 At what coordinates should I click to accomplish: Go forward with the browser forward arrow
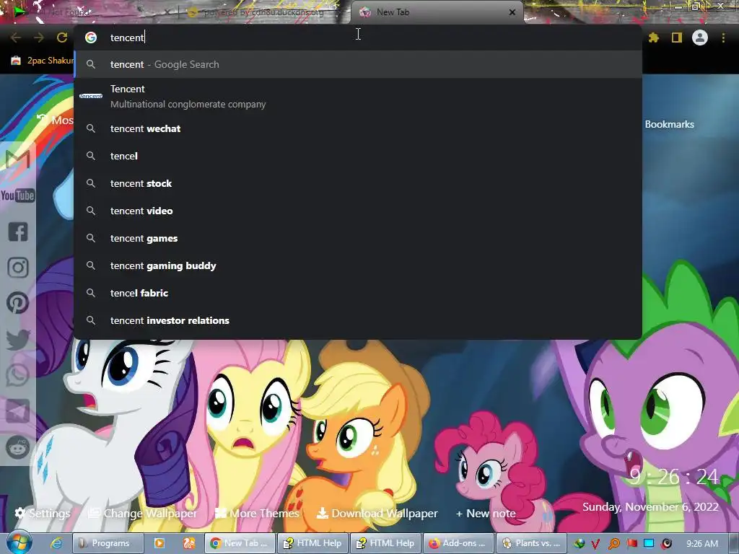point(39,38)
